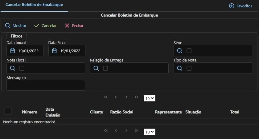Click the Fechar button
The height and width of the screenshot is (139, 259).
(74, 26)
